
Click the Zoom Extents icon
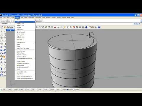[43, 27]
